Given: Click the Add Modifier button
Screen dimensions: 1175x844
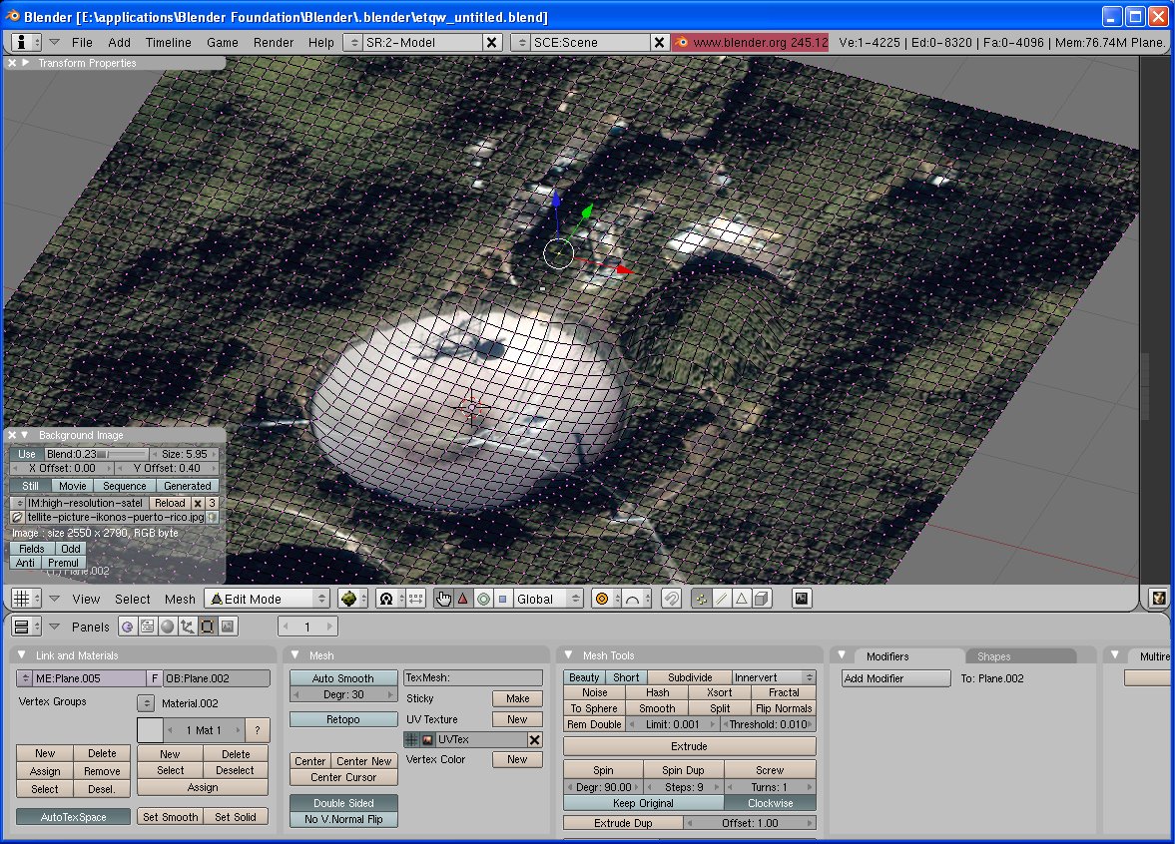Looking at the screenshot, I should pos(895,678).
